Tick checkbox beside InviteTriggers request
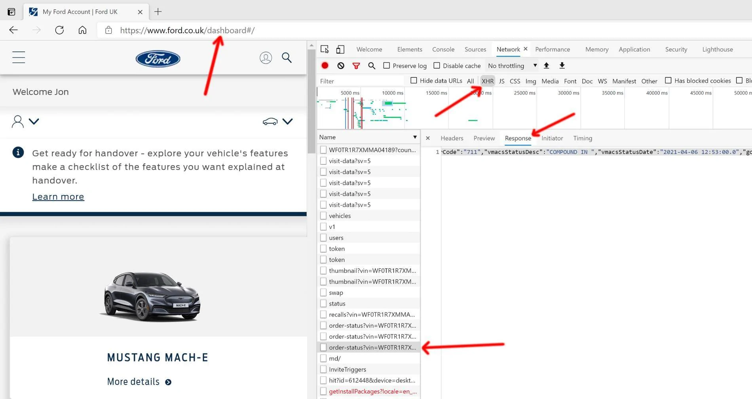 pyautogui.click(x=323, y=369)
